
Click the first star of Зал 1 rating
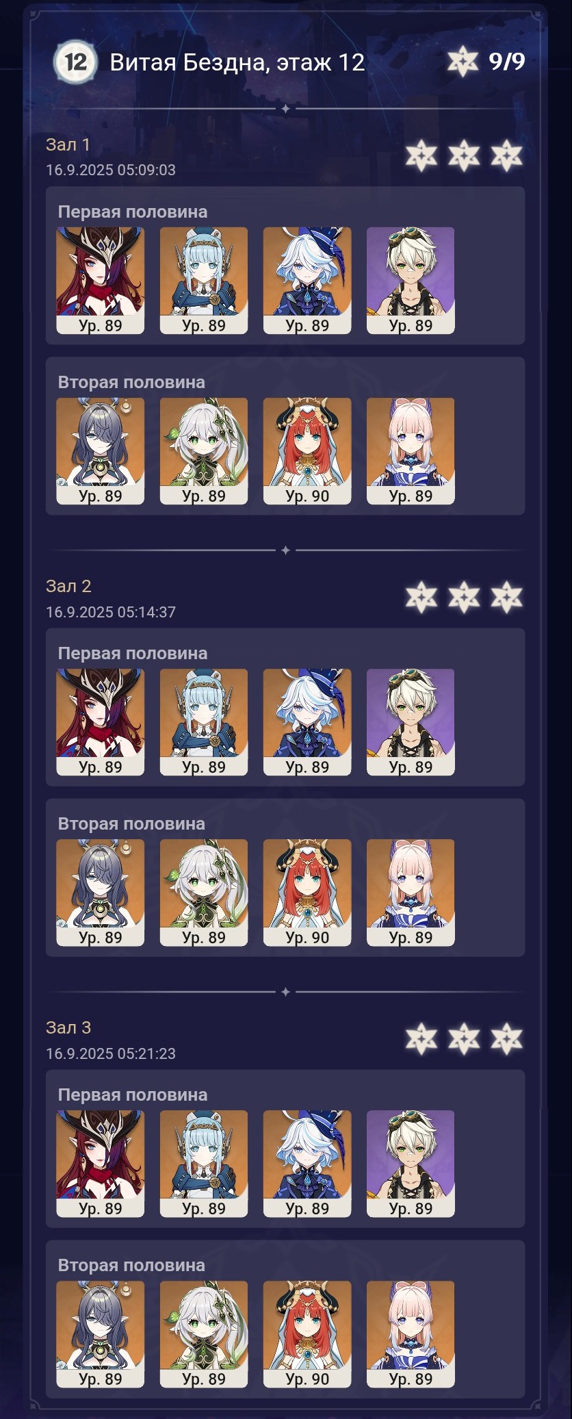(421, 155)
